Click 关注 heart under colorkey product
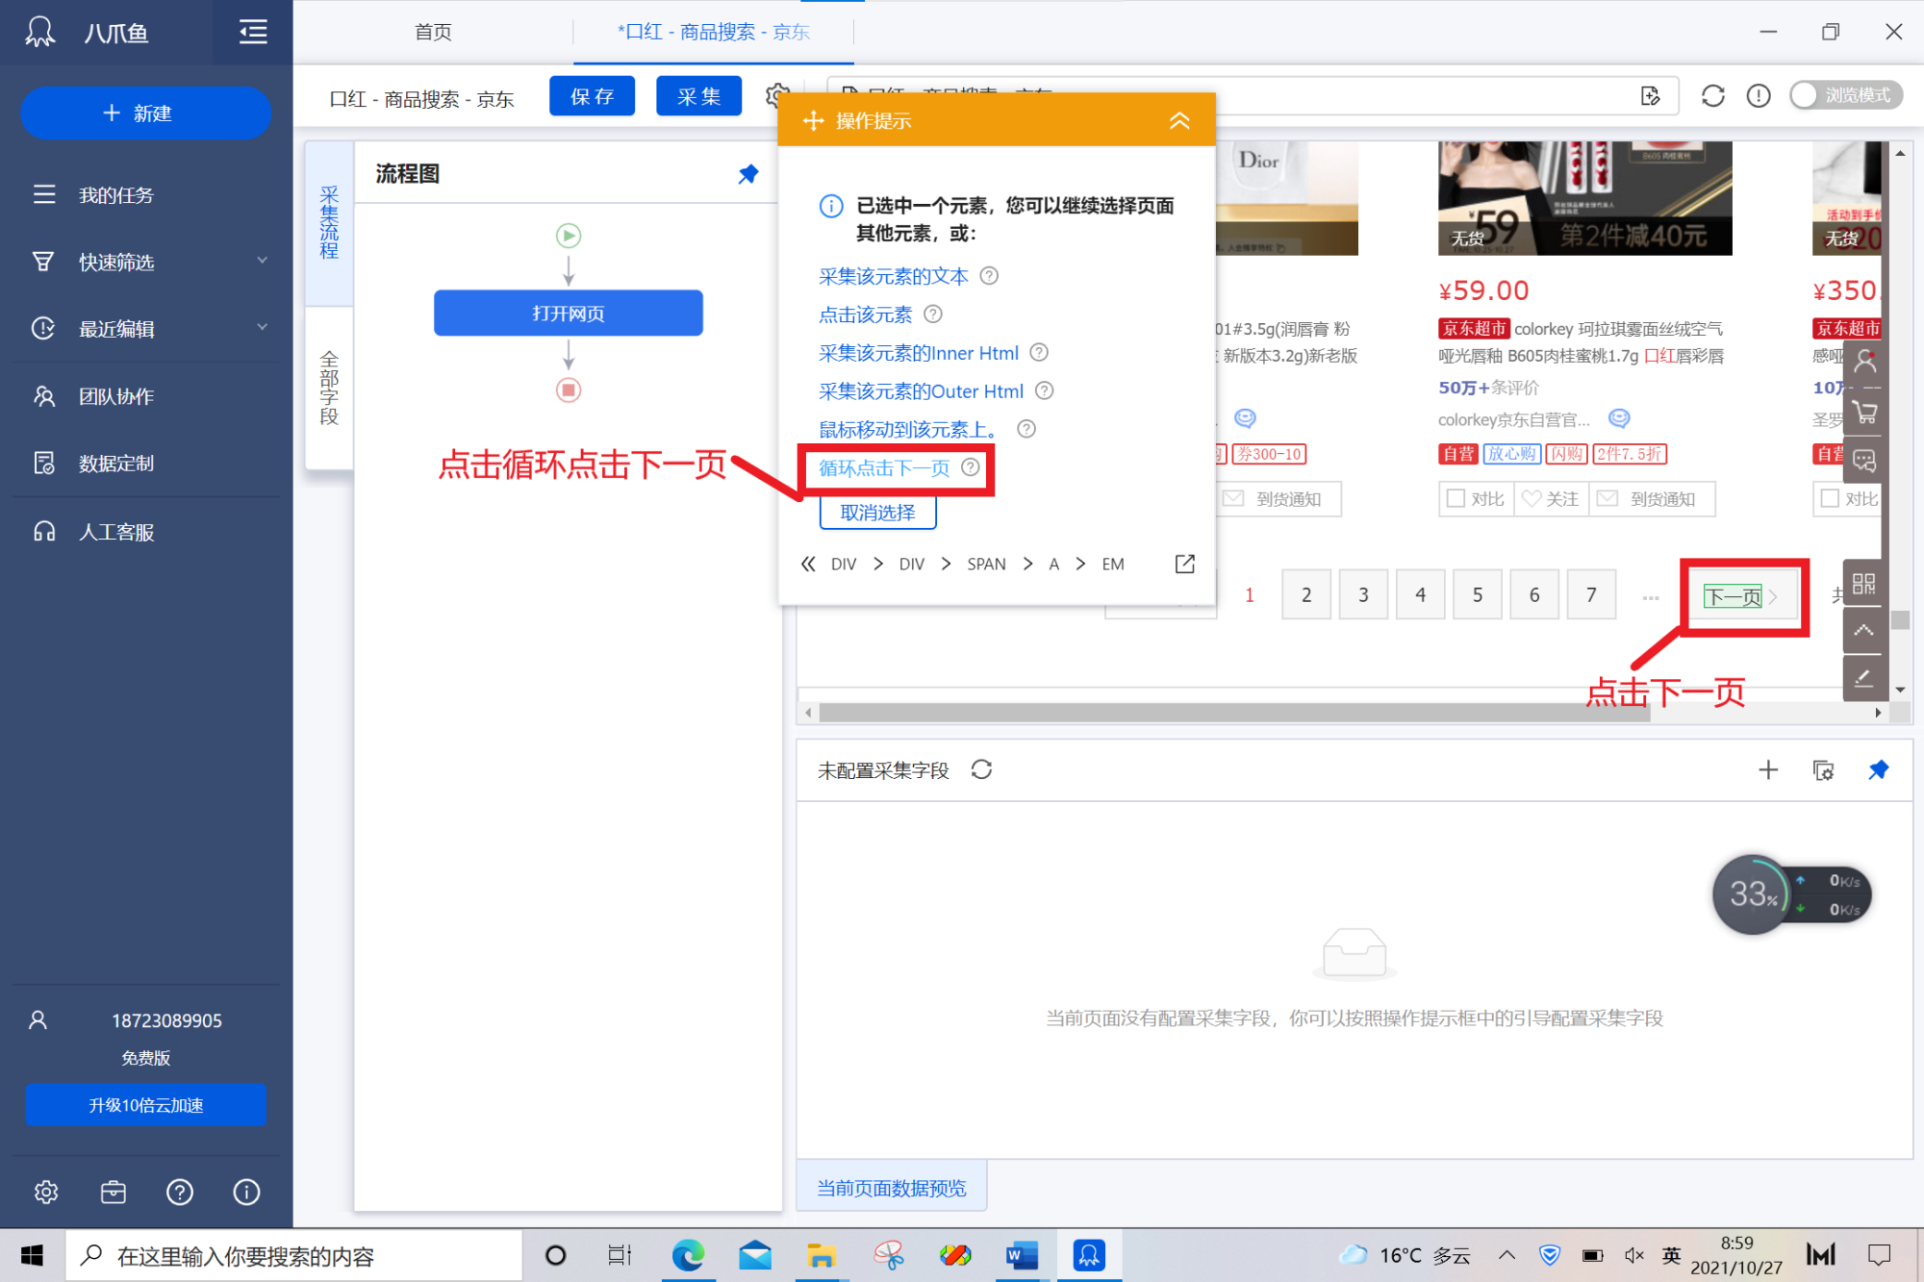1924x1282 pixels. coord(1551,498)
